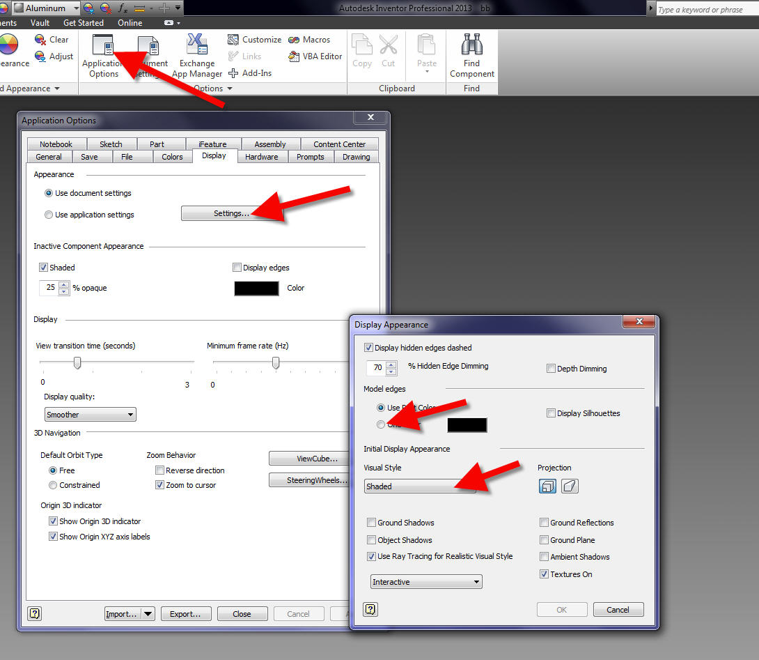Click the Cut scissors icon
This screenshot has width=759, height=660.
389,44
